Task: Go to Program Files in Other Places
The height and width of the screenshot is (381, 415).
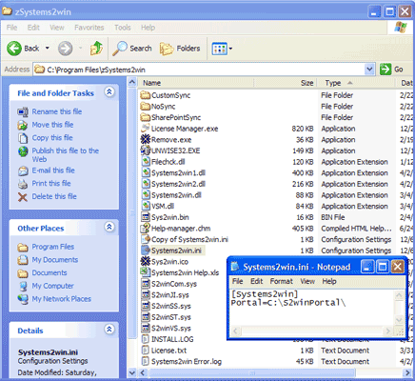Action: (53, 247)
